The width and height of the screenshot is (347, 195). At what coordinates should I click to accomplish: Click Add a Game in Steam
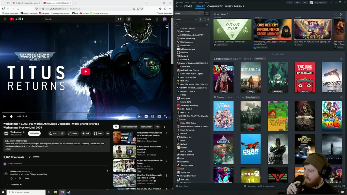click(182, 186)
